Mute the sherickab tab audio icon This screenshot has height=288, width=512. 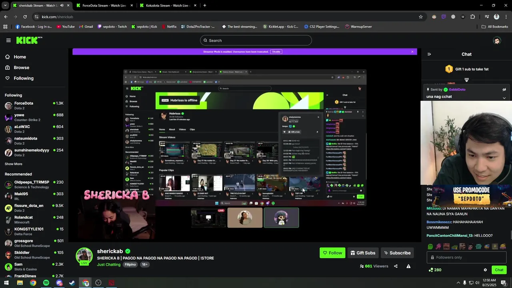(x=62, y=6)
